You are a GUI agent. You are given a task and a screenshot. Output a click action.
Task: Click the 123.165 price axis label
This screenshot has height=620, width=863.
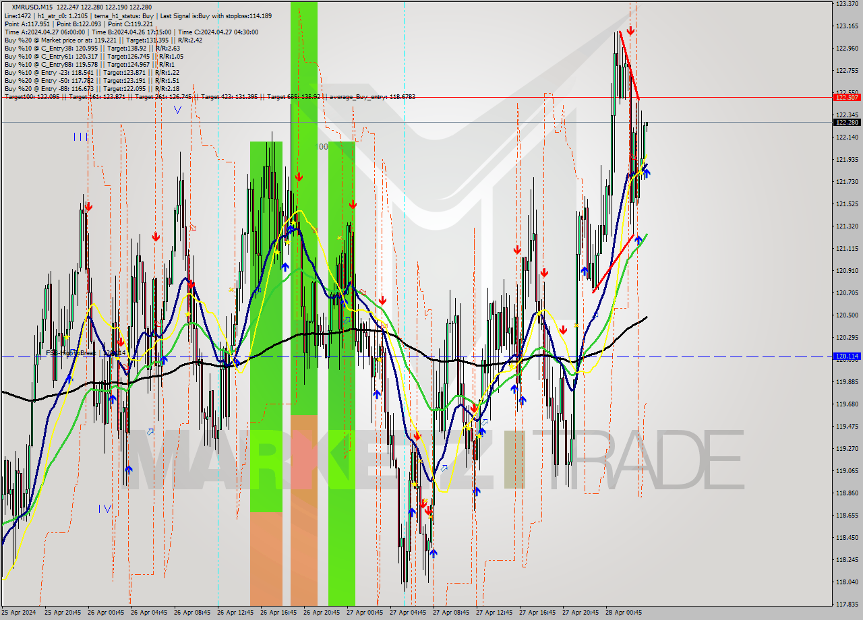[x=847, y=26]
